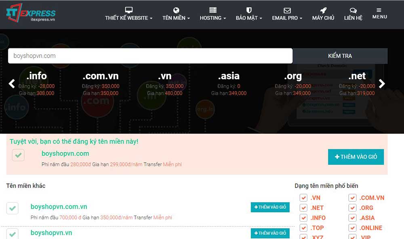Screen dimensions: 404x239
Task: Click the domain search input field
Action: [x=150, y=56]
